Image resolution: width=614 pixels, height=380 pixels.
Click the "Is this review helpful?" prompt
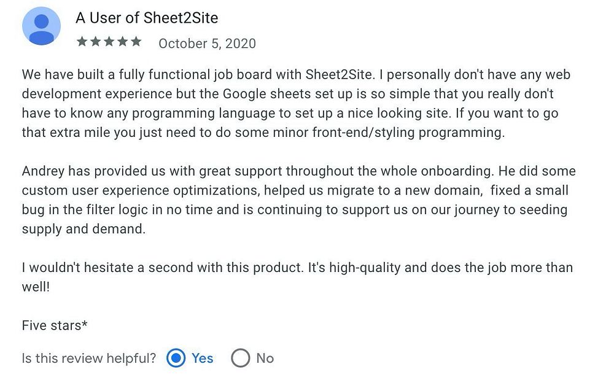[89, 358]
